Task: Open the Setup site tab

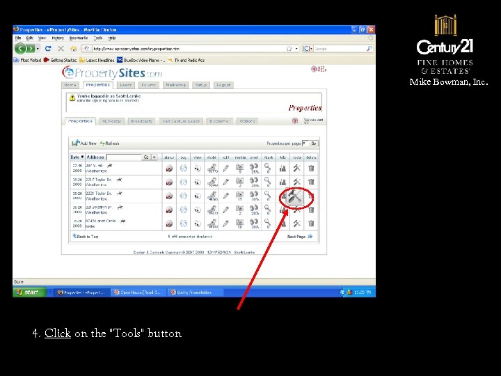Action: point(201,85)
